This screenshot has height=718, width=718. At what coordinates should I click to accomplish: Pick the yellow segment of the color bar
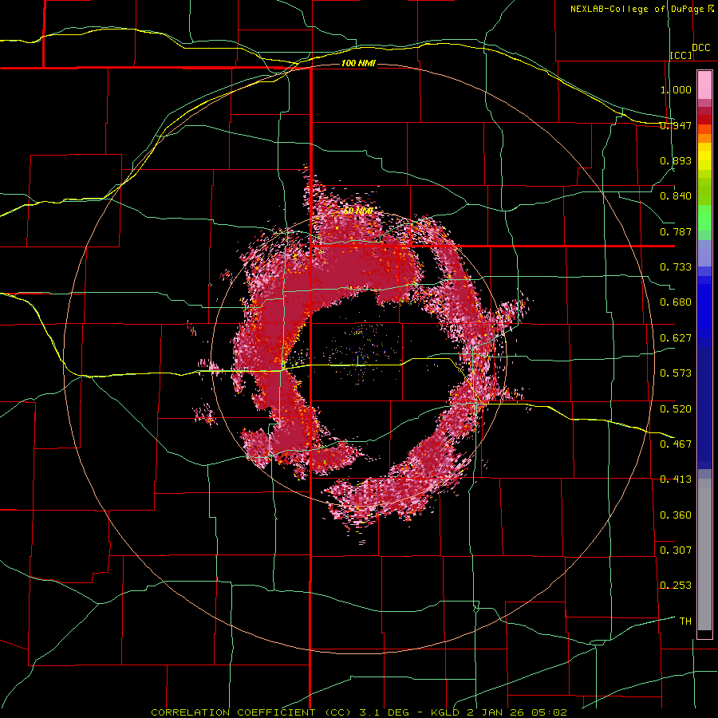click(x=704, y=160)
